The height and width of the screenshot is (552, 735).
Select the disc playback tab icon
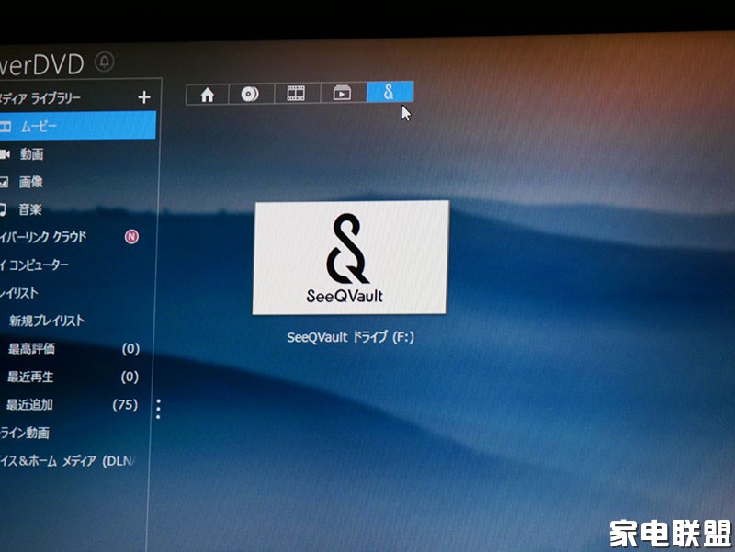251,95
